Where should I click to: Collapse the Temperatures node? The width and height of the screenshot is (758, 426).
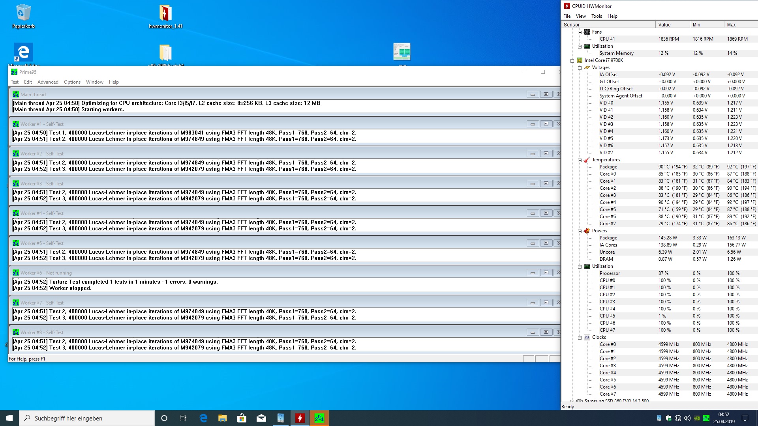coord(580,160)
